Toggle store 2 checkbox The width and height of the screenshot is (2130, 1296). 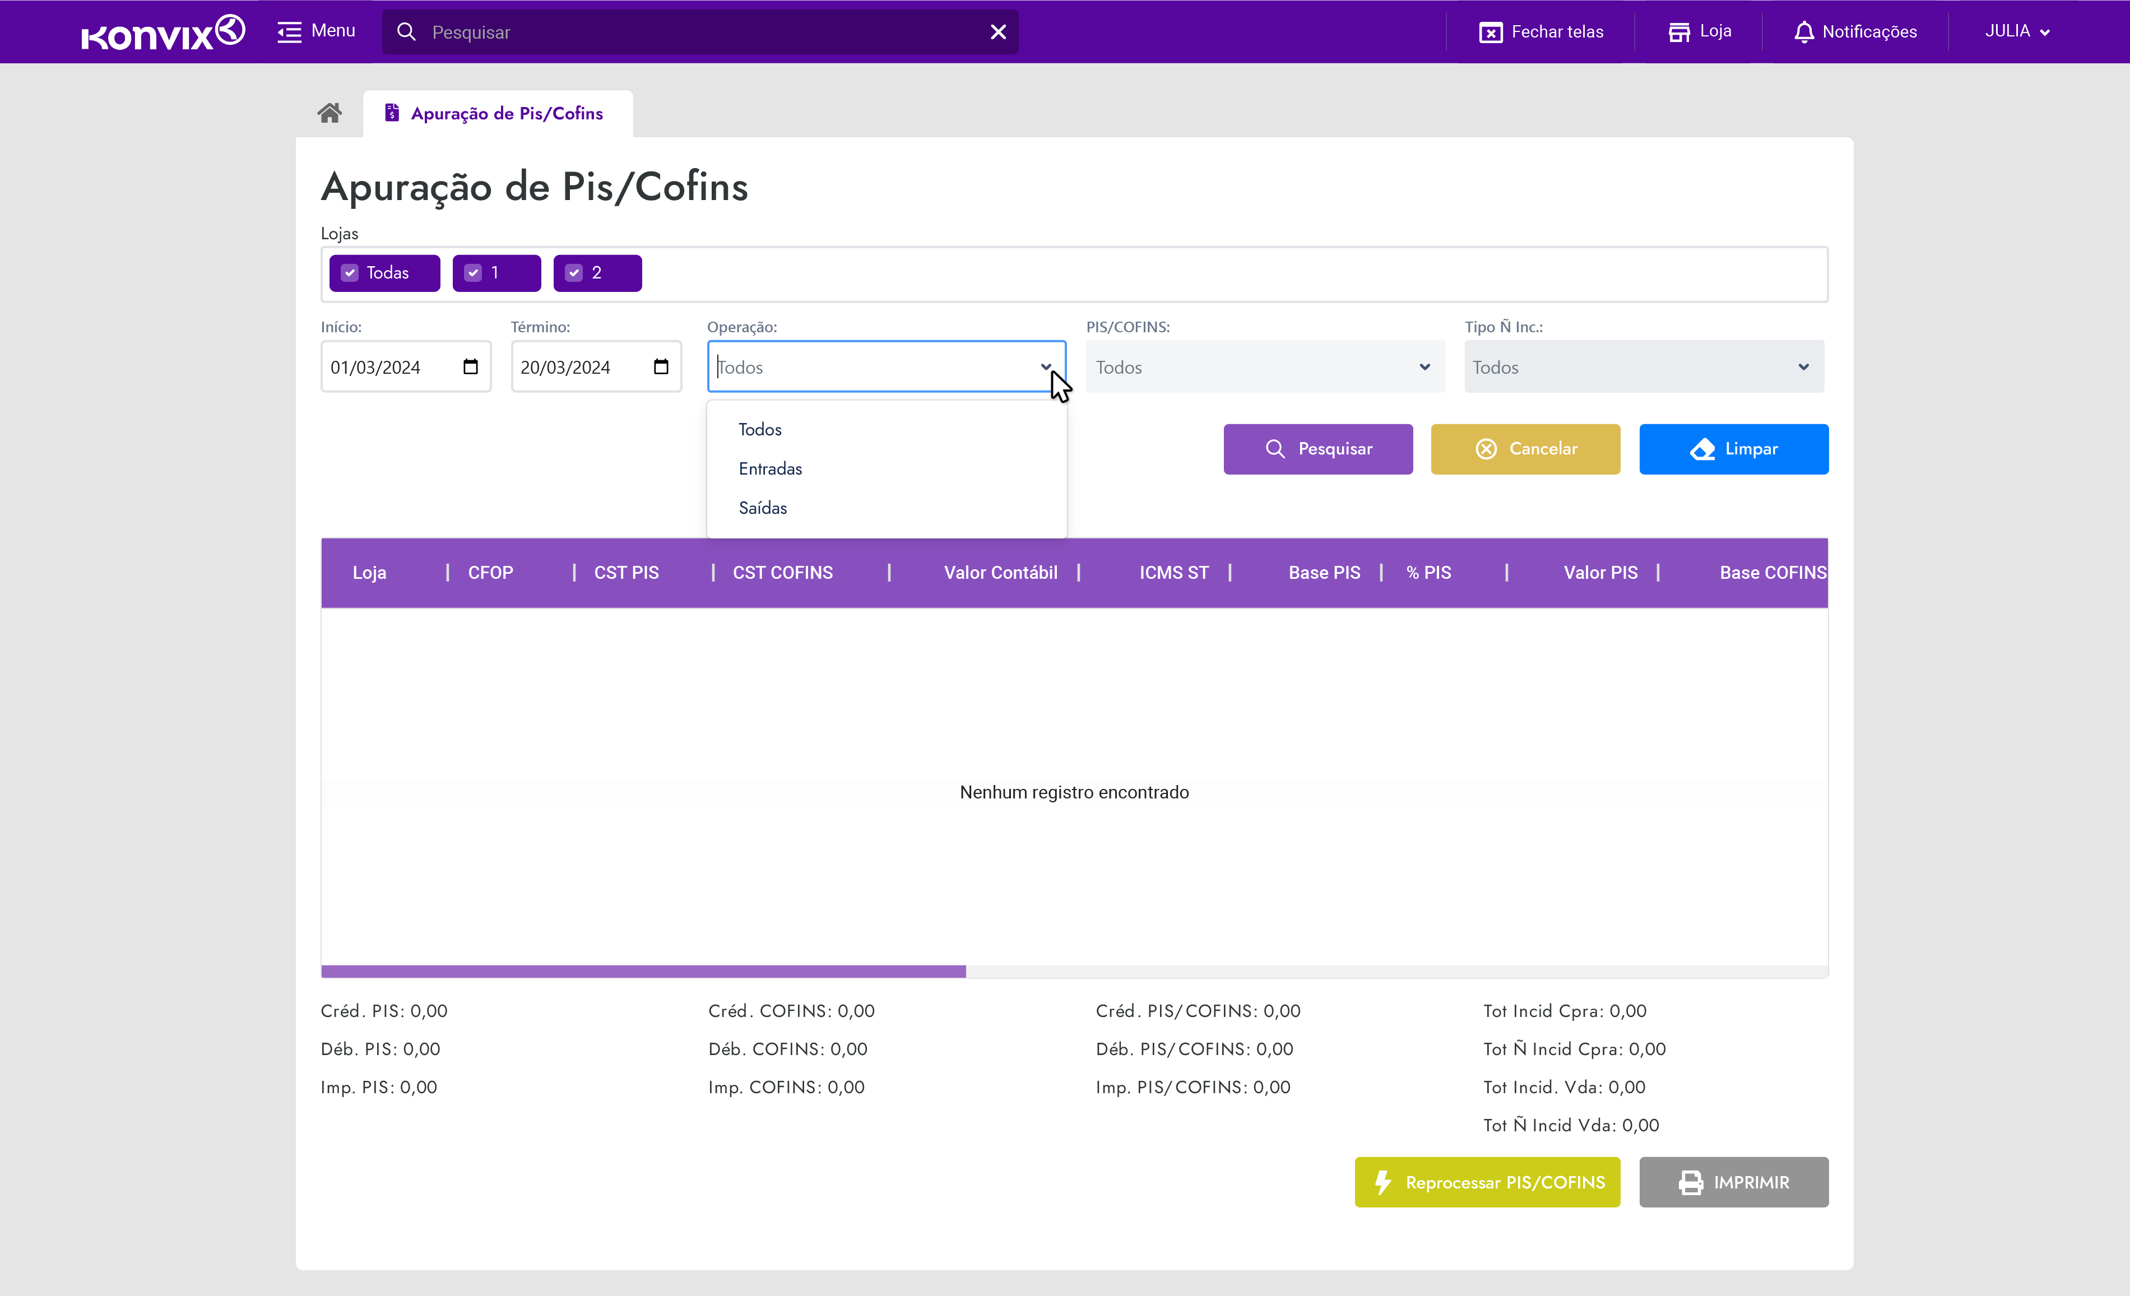point(574,273)
